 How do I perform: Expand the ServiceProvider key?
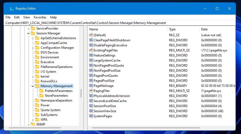28,29
